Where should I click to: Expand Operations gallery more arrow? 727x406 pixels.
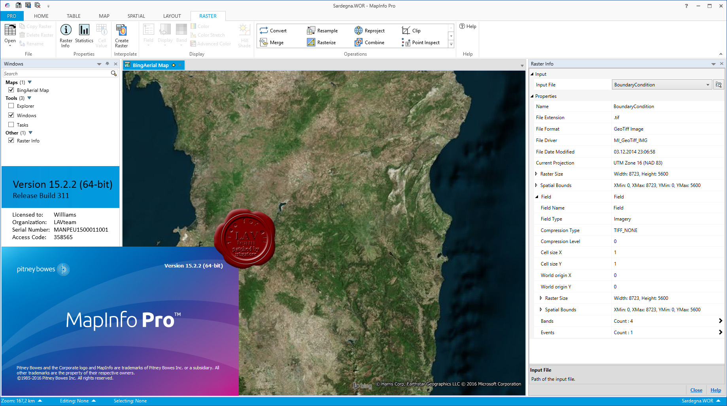click(x=451, y=44)
